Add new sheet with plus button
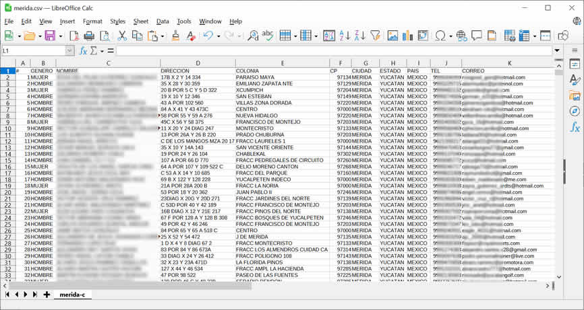Image resolution: width=584 pixels, height=310 pixels. [47, 295]
